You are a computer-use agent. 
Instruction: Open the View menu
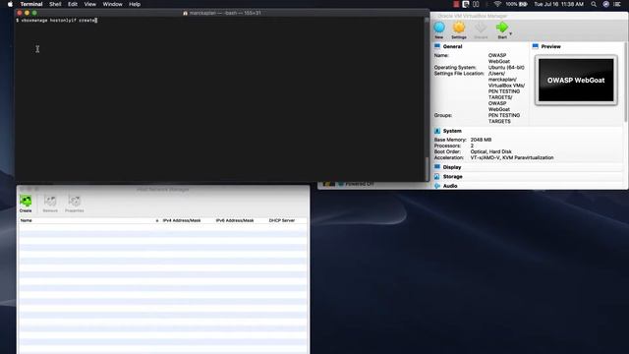point(89,4)
